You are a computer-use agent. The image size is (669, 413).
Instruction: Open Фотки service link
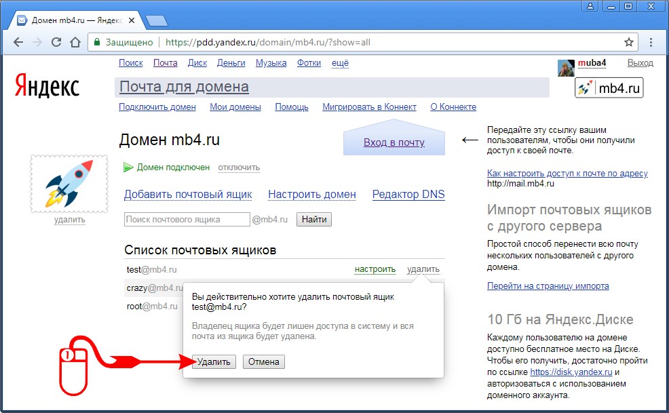pyautogui.click(x=309, y=62)
